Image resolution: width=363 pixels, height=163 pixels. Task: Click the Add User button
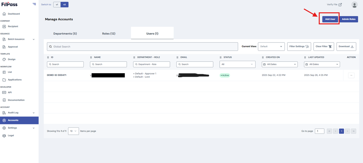330,19
